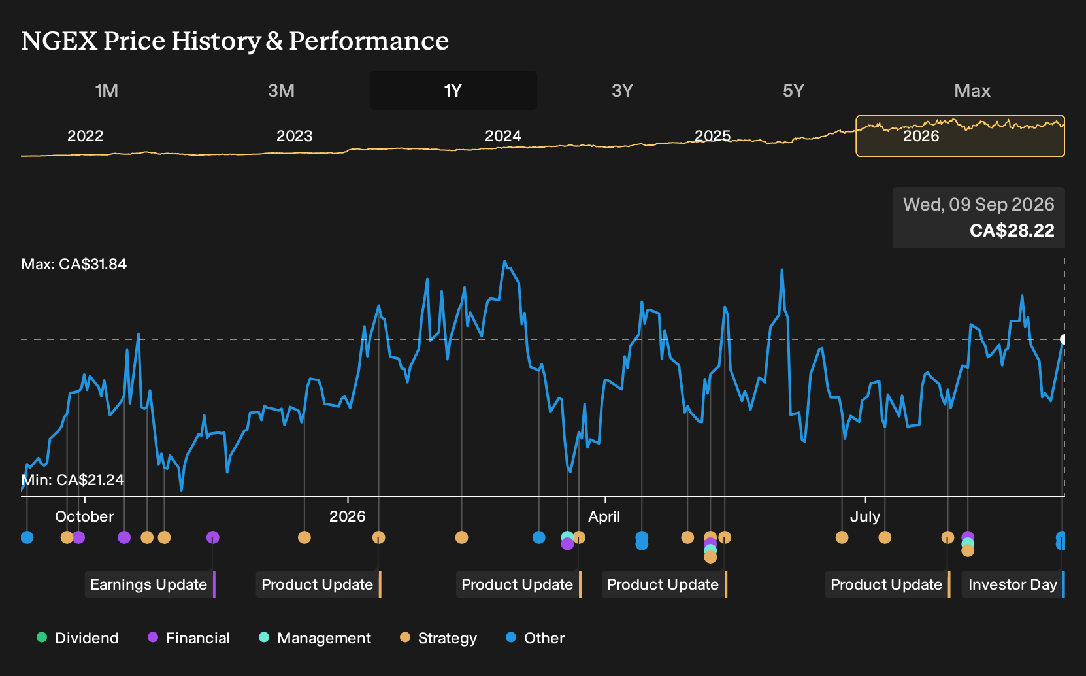Viewport: 1086px width, 676px height.
Task: Jump to 2024 on the overview timeline
Action: pos(502,136)
